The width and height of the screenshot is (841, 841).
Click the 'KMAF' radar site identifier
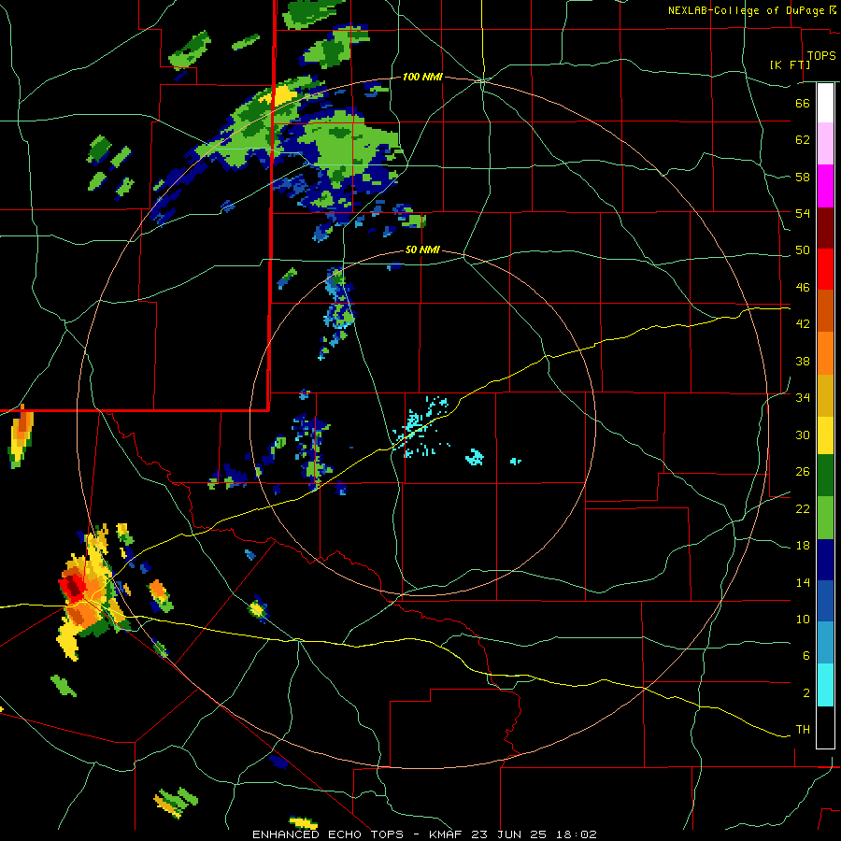pos(448,834)
